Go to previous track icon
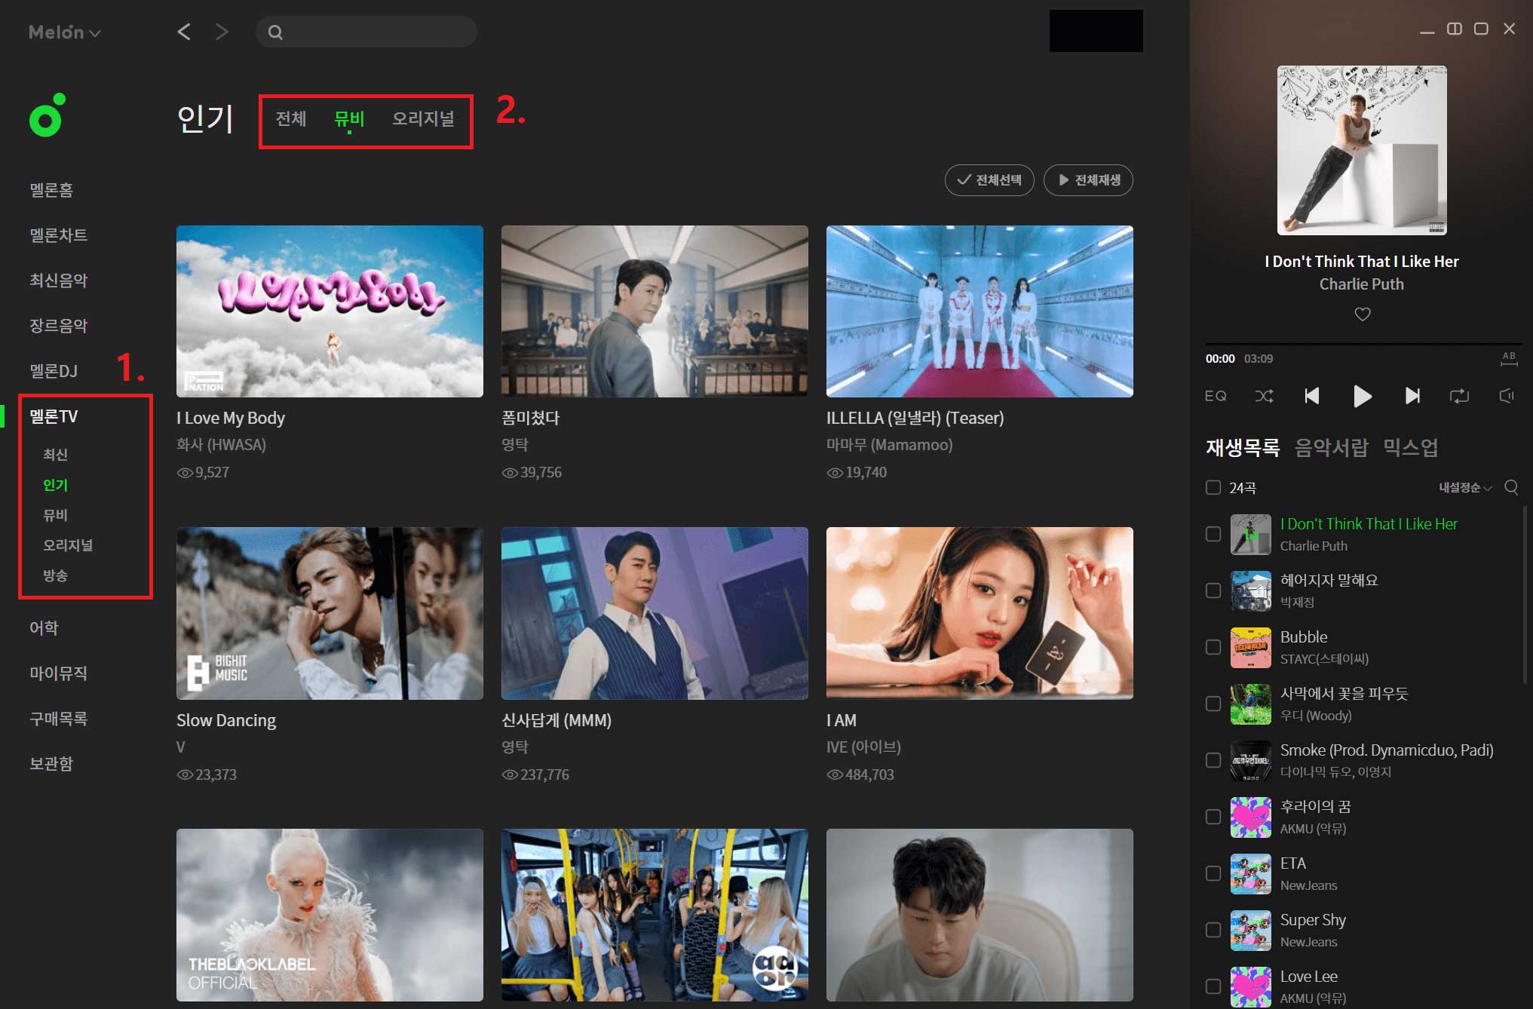 click(1312, 396)
